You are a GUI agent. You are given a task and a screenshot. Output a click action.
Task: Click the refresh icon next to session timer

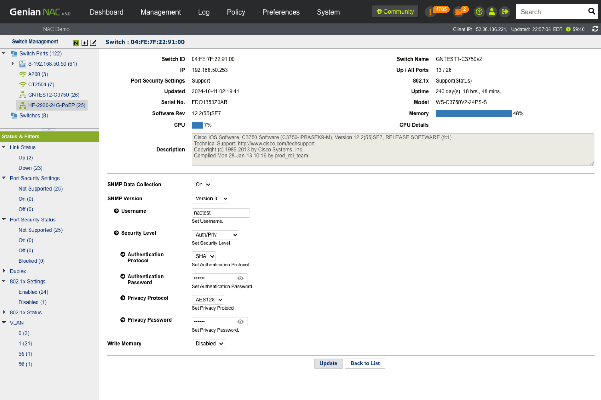[x=595, y=29]
